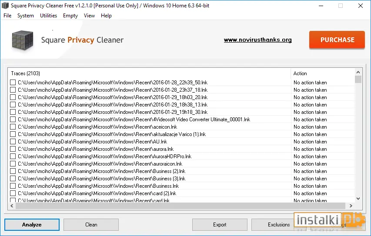
Task: Click the vertical scrollbar down arrow
Action: coord(358,199)
